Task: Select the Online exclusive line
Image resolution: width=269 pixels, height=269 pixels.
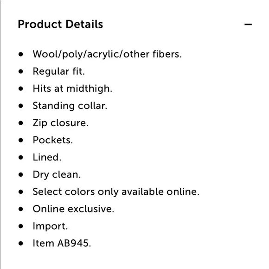Action: click(x=73, y=209)
